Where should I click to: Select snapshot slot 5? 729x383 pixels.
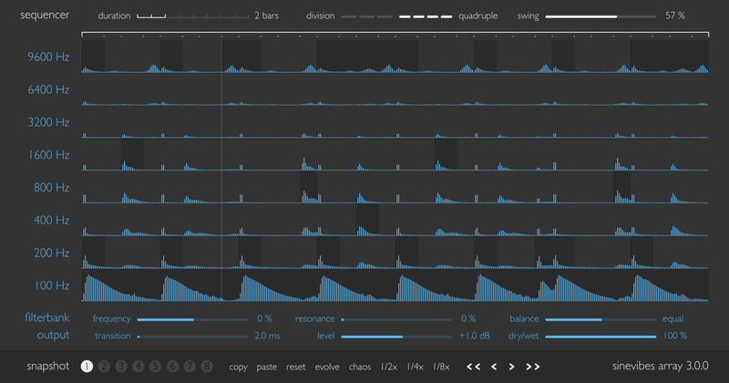[x=156, y=367]
